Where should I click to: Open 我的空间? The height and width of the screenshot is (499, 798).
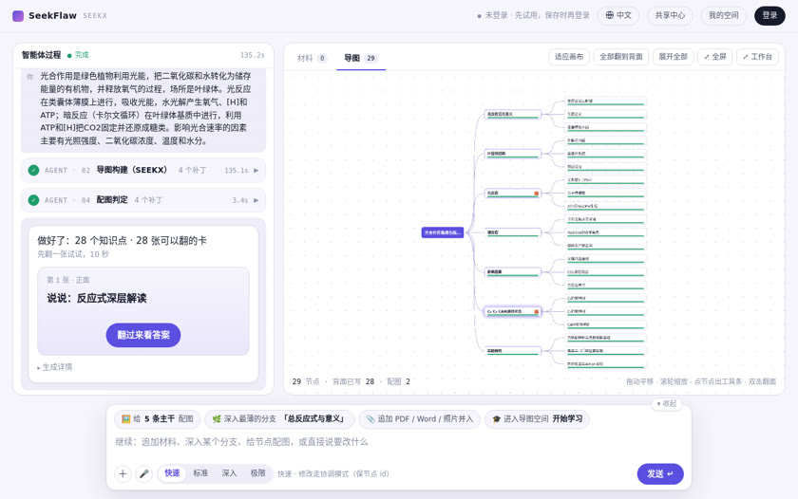(724, 15)
